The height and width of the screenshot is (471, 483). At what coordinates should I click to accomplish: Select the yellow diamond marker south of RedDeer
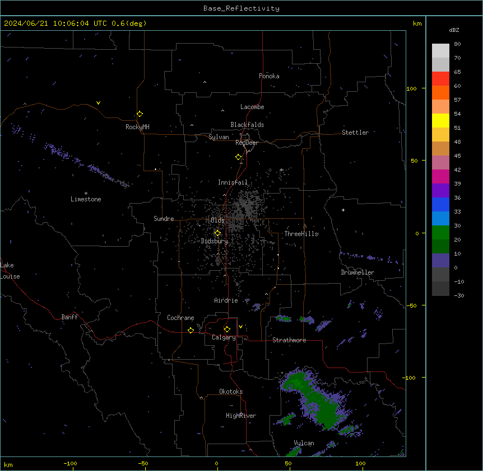(x=238, y=157)
